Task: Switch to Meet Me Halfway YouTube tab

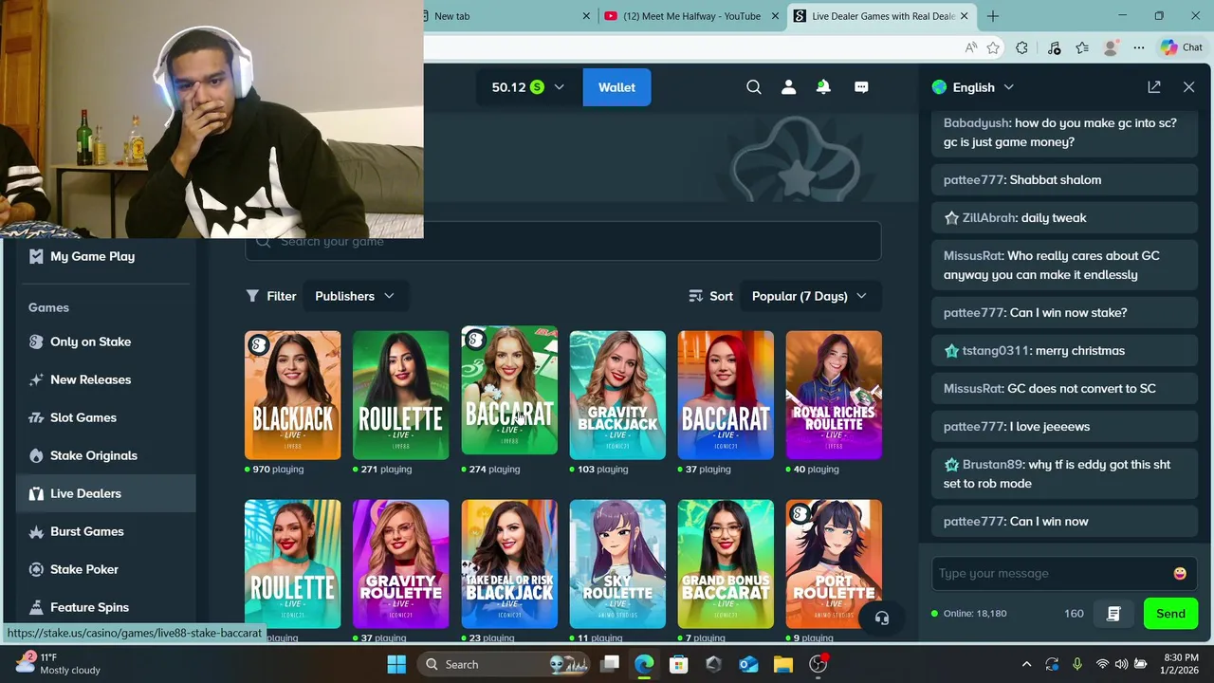Action: (691, 16)
